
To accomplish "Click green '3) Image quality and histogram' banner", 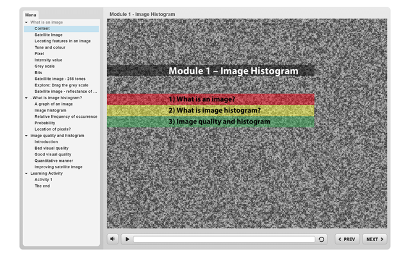I will [x=211, y=122].
